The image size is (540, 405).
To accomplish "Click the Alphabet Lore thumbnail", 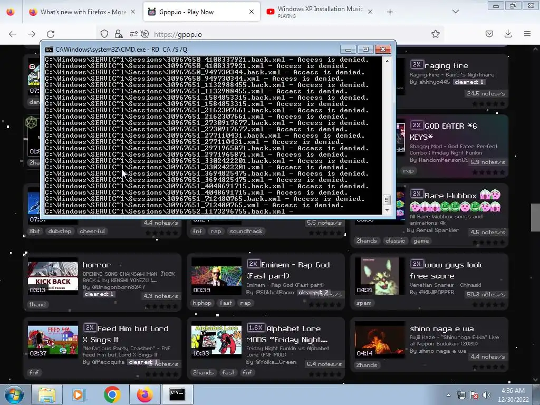I will (x=216, y=340).
